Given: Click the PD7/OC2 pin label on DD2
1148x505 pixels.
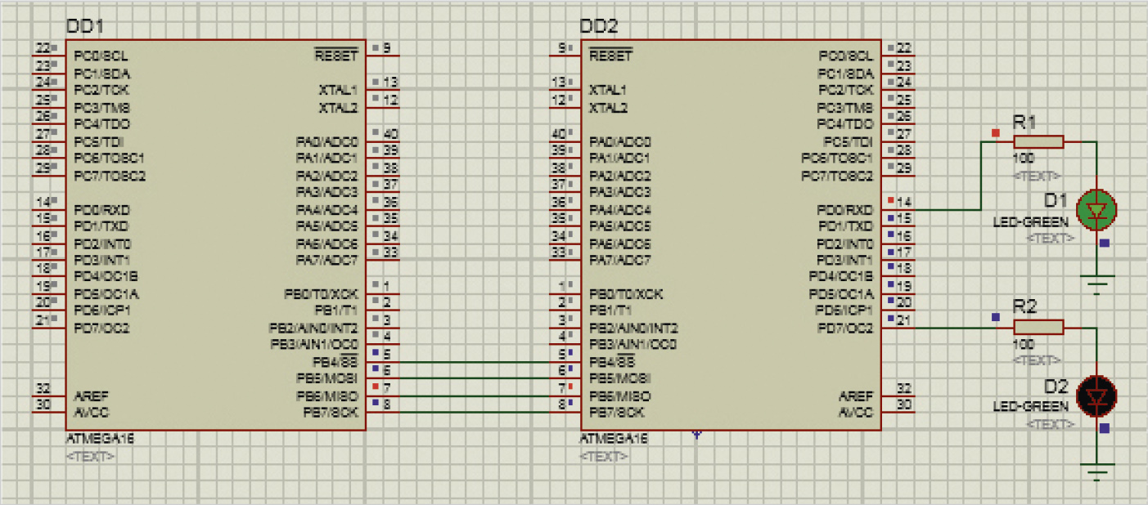Looking at the screenshot, I should click(844, 328).
